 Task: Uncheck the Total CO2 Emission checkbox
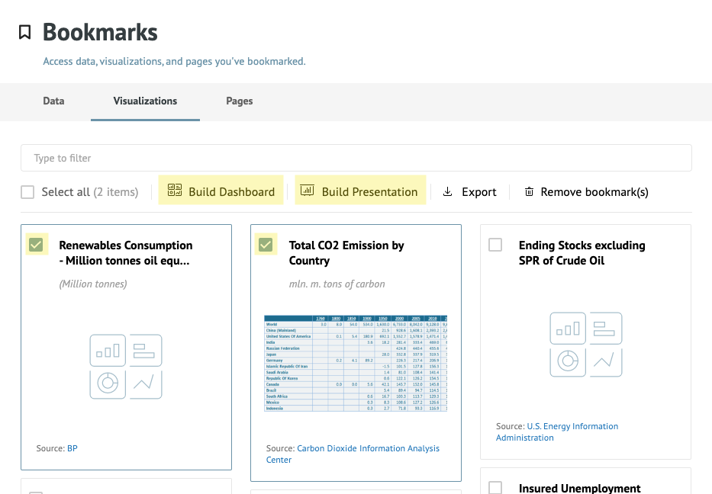pyautogui.click(x=266, y=245)
